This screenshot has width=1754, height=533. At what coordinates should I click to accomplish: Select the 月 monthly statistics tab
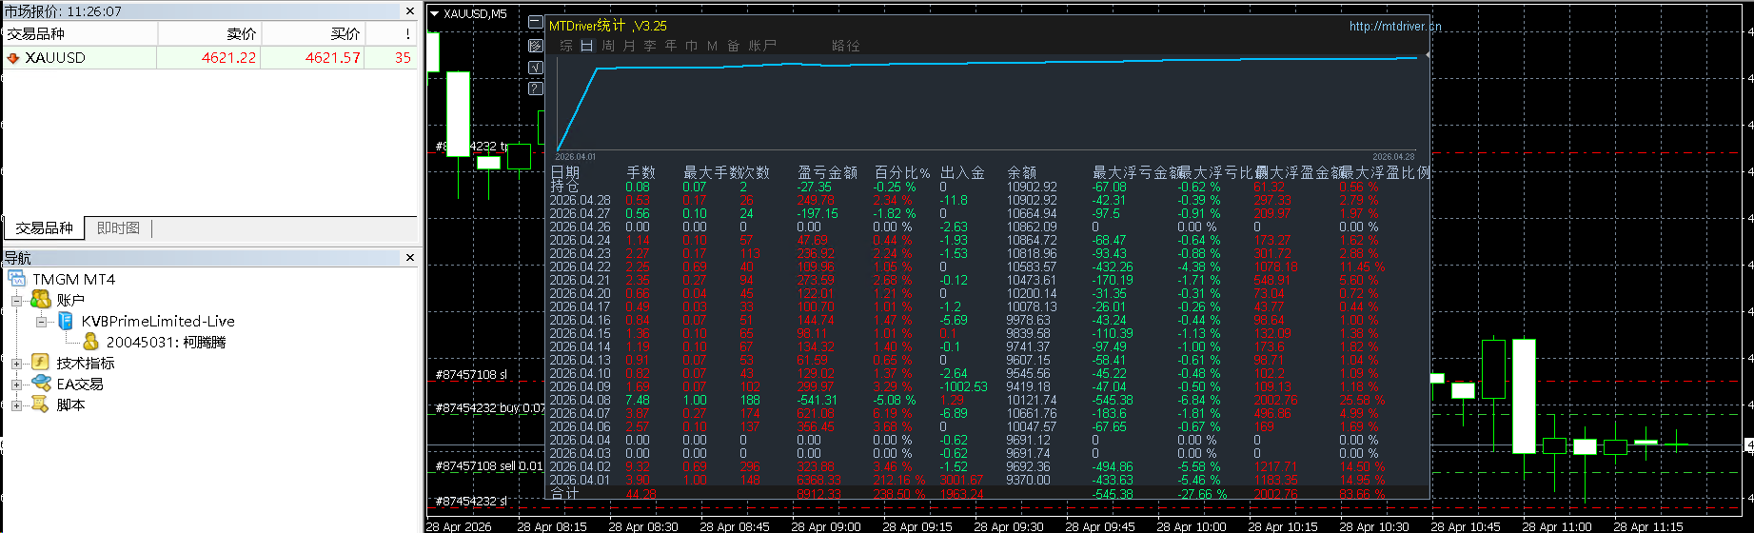coord(629,46)
